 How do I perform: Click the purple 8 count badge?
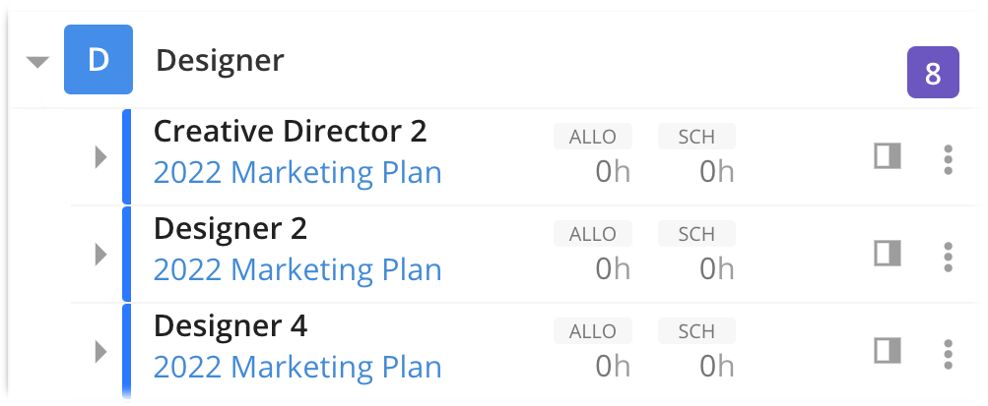pyautogui.click(x=933, y=73)
